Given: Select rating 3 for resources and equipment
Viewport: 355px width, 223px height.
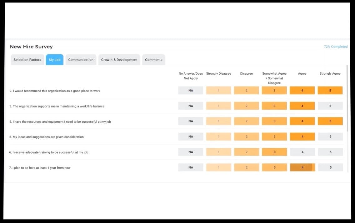Looking at the screenshot, I should 274,121.
